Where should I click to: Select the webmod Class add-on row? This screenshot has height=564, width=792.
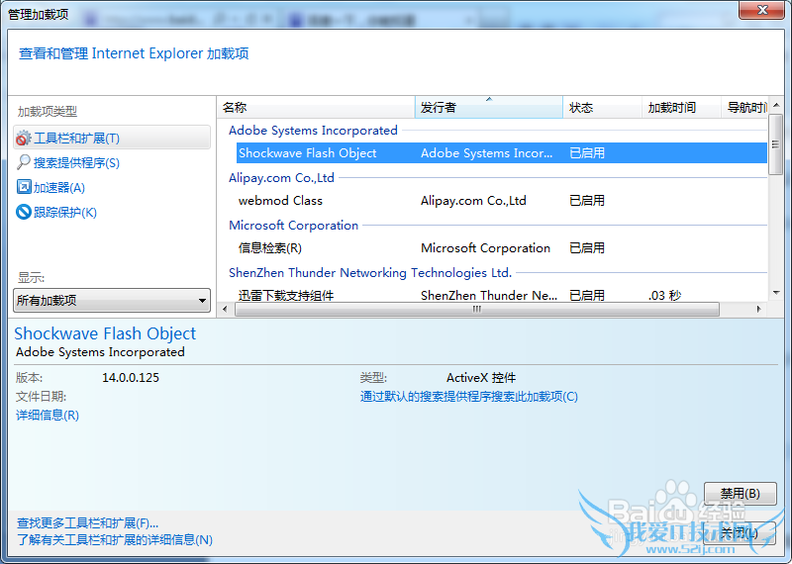(x=502, y=201)
